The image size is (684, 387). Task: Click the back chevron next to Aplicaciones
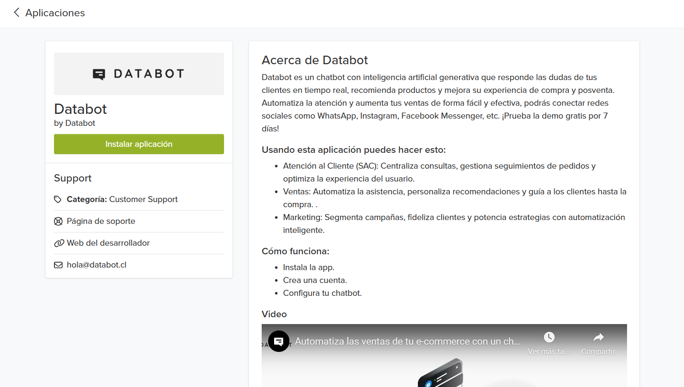pyautogui.click(x=17, y=12)
